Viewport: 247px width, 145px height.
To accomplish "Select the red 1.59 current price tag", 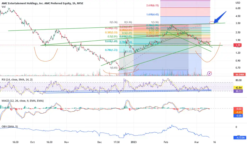I will click(x=238, y=45).
